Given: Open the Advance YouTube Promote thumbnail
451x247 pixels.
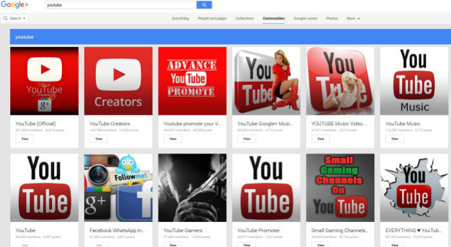Looking at the screenshot, I should point(192,81).
